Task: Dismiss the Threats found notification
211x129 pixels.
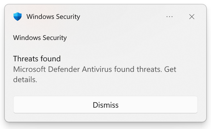Action: click(105, 105)
